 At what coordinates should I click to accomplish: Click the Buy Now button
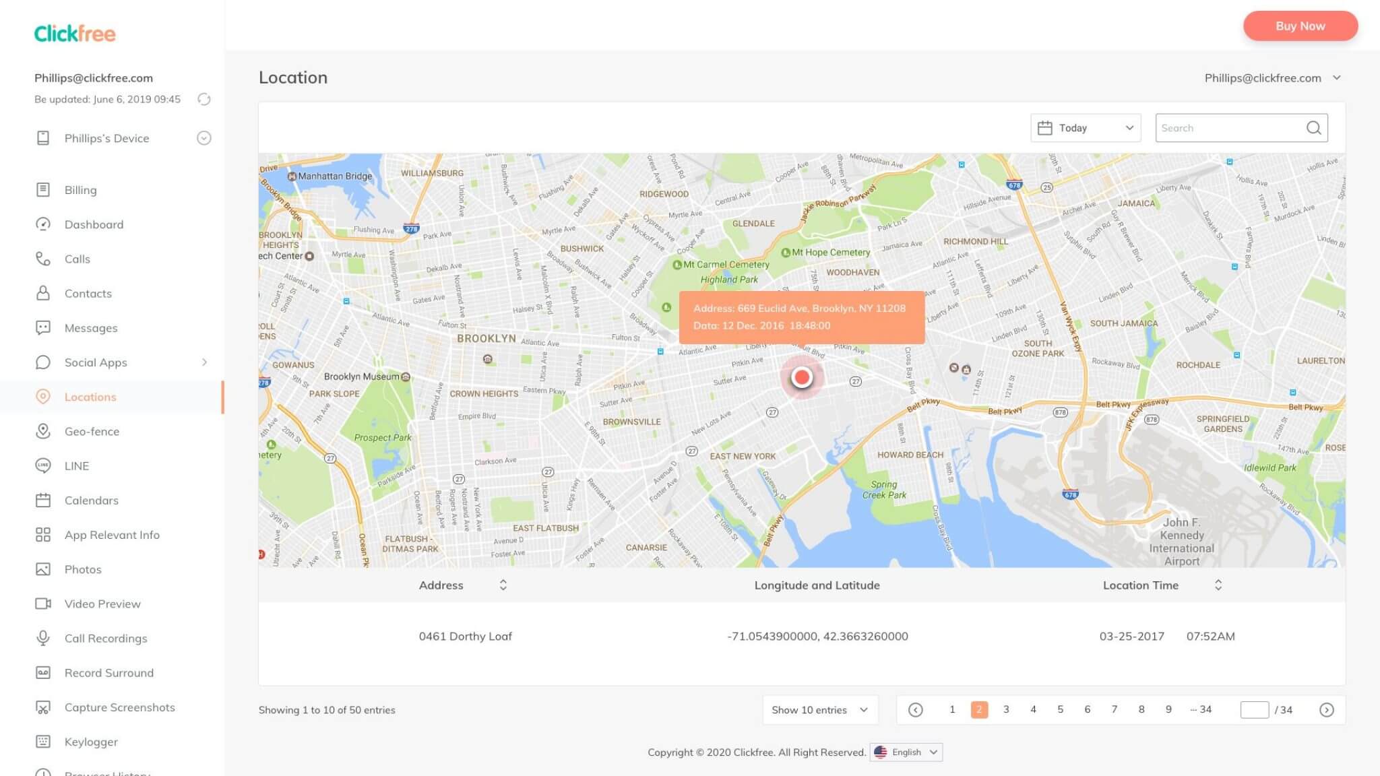[x=1300, y=26]
